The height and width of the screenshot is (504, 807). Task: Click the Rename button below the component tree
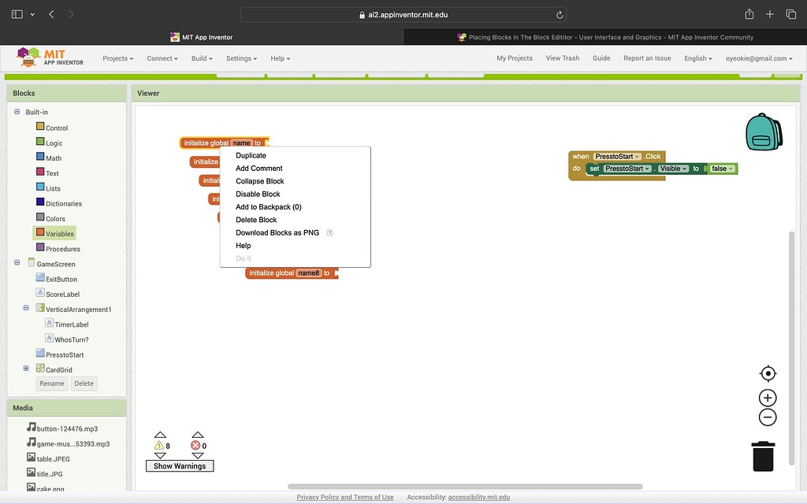(51, 383)
